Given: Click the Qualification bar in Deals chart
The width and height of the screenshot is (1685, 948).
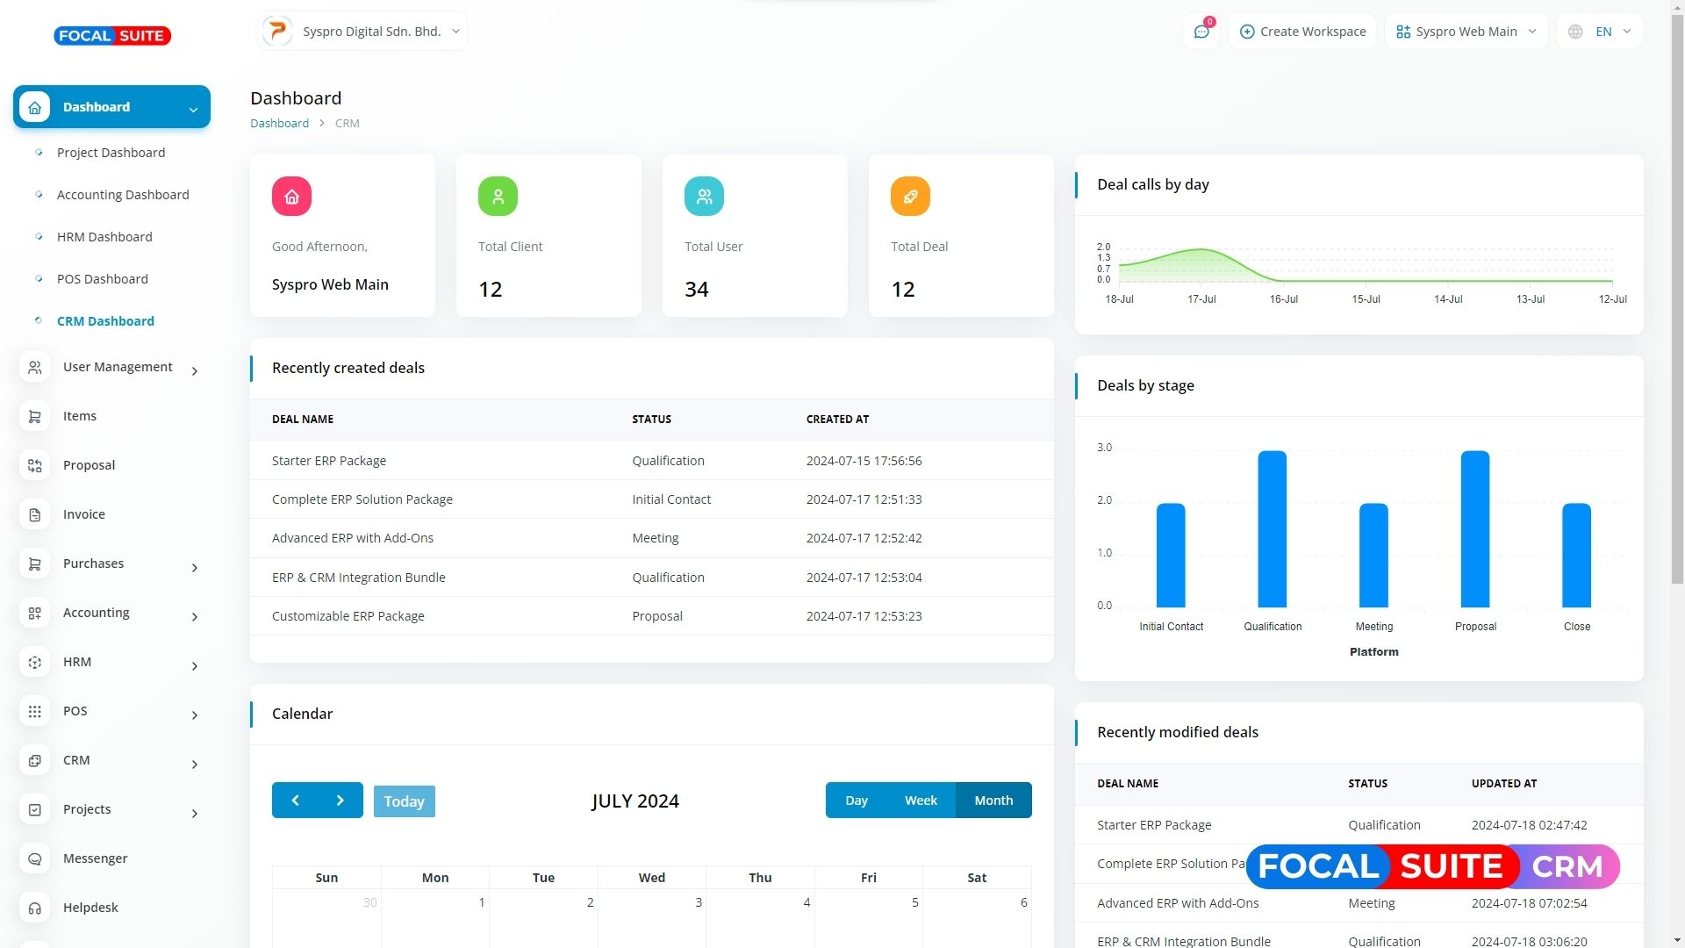Looking at the screenshot, I should (1272, 529).
